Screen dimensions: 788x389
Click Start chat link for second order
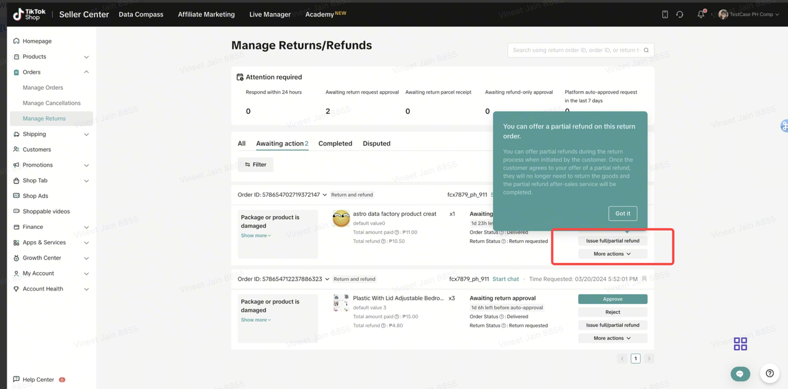pos(505,279)
